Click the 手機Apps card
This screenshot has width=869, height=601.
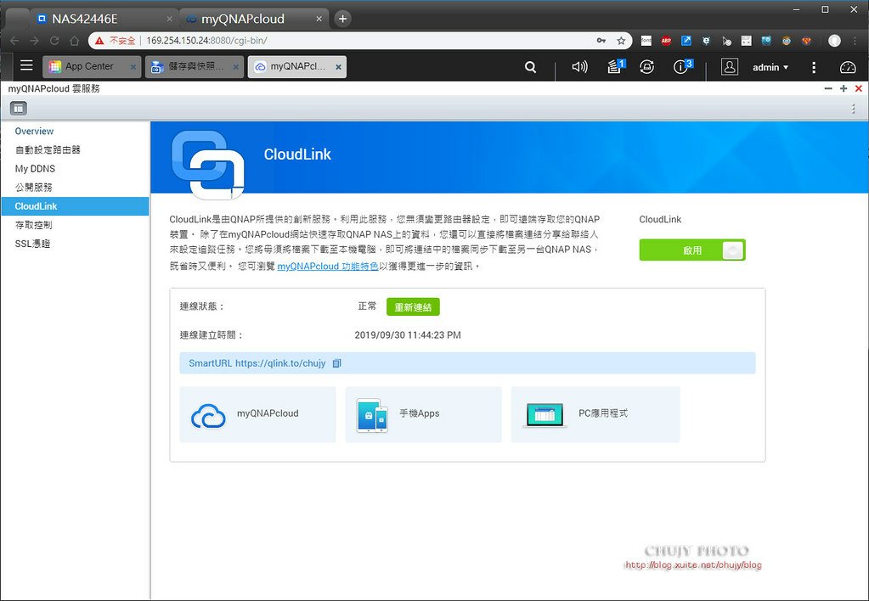(423, 414)
